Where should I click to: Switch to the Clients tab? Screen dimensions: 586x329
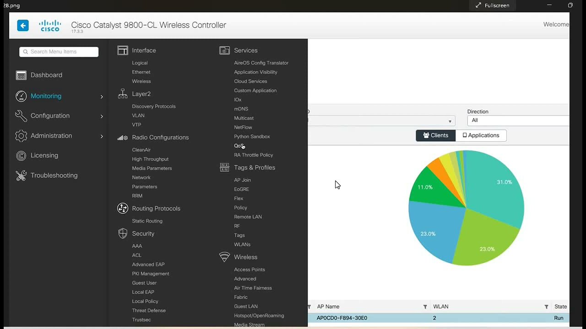pyautogui.click(x=436, y=135)
